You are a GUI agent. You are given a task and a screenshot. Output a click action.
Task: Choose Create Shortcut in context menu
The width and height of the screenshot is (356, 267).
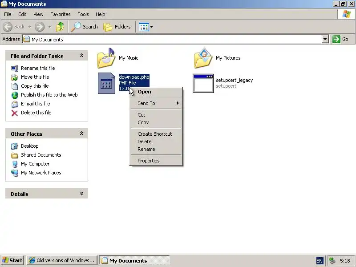(x=156, y=134)
